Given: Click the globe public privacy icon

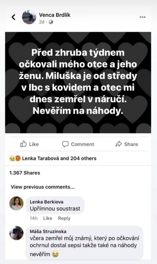Looking at the screenshot, I should 51,22.
